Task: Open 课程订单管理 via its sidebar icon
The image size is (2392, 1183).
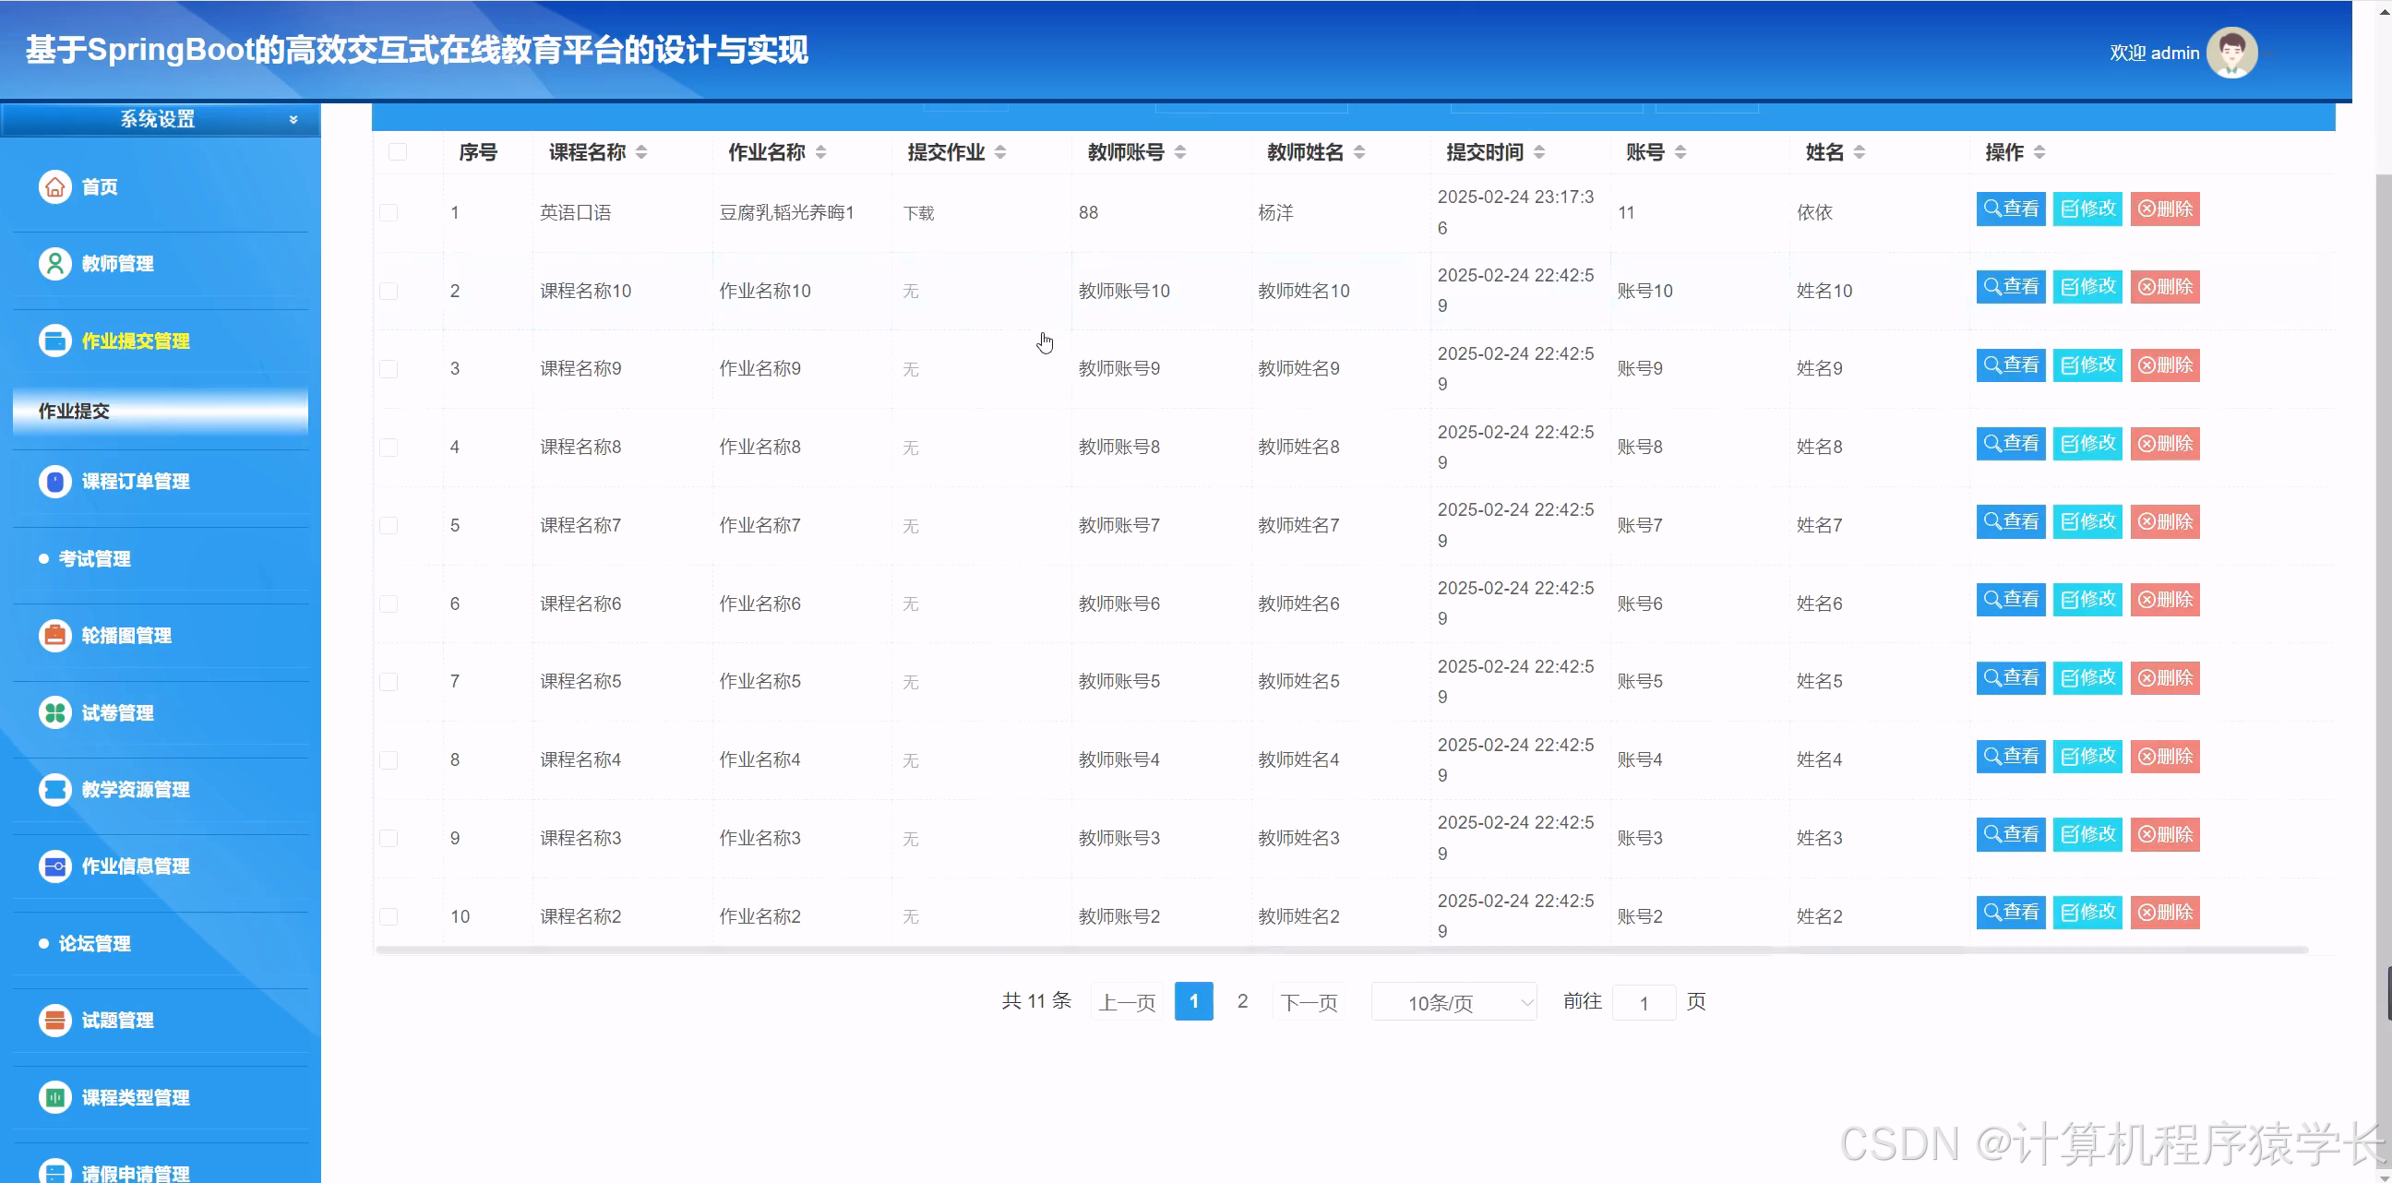Action: tap(54, 482)
